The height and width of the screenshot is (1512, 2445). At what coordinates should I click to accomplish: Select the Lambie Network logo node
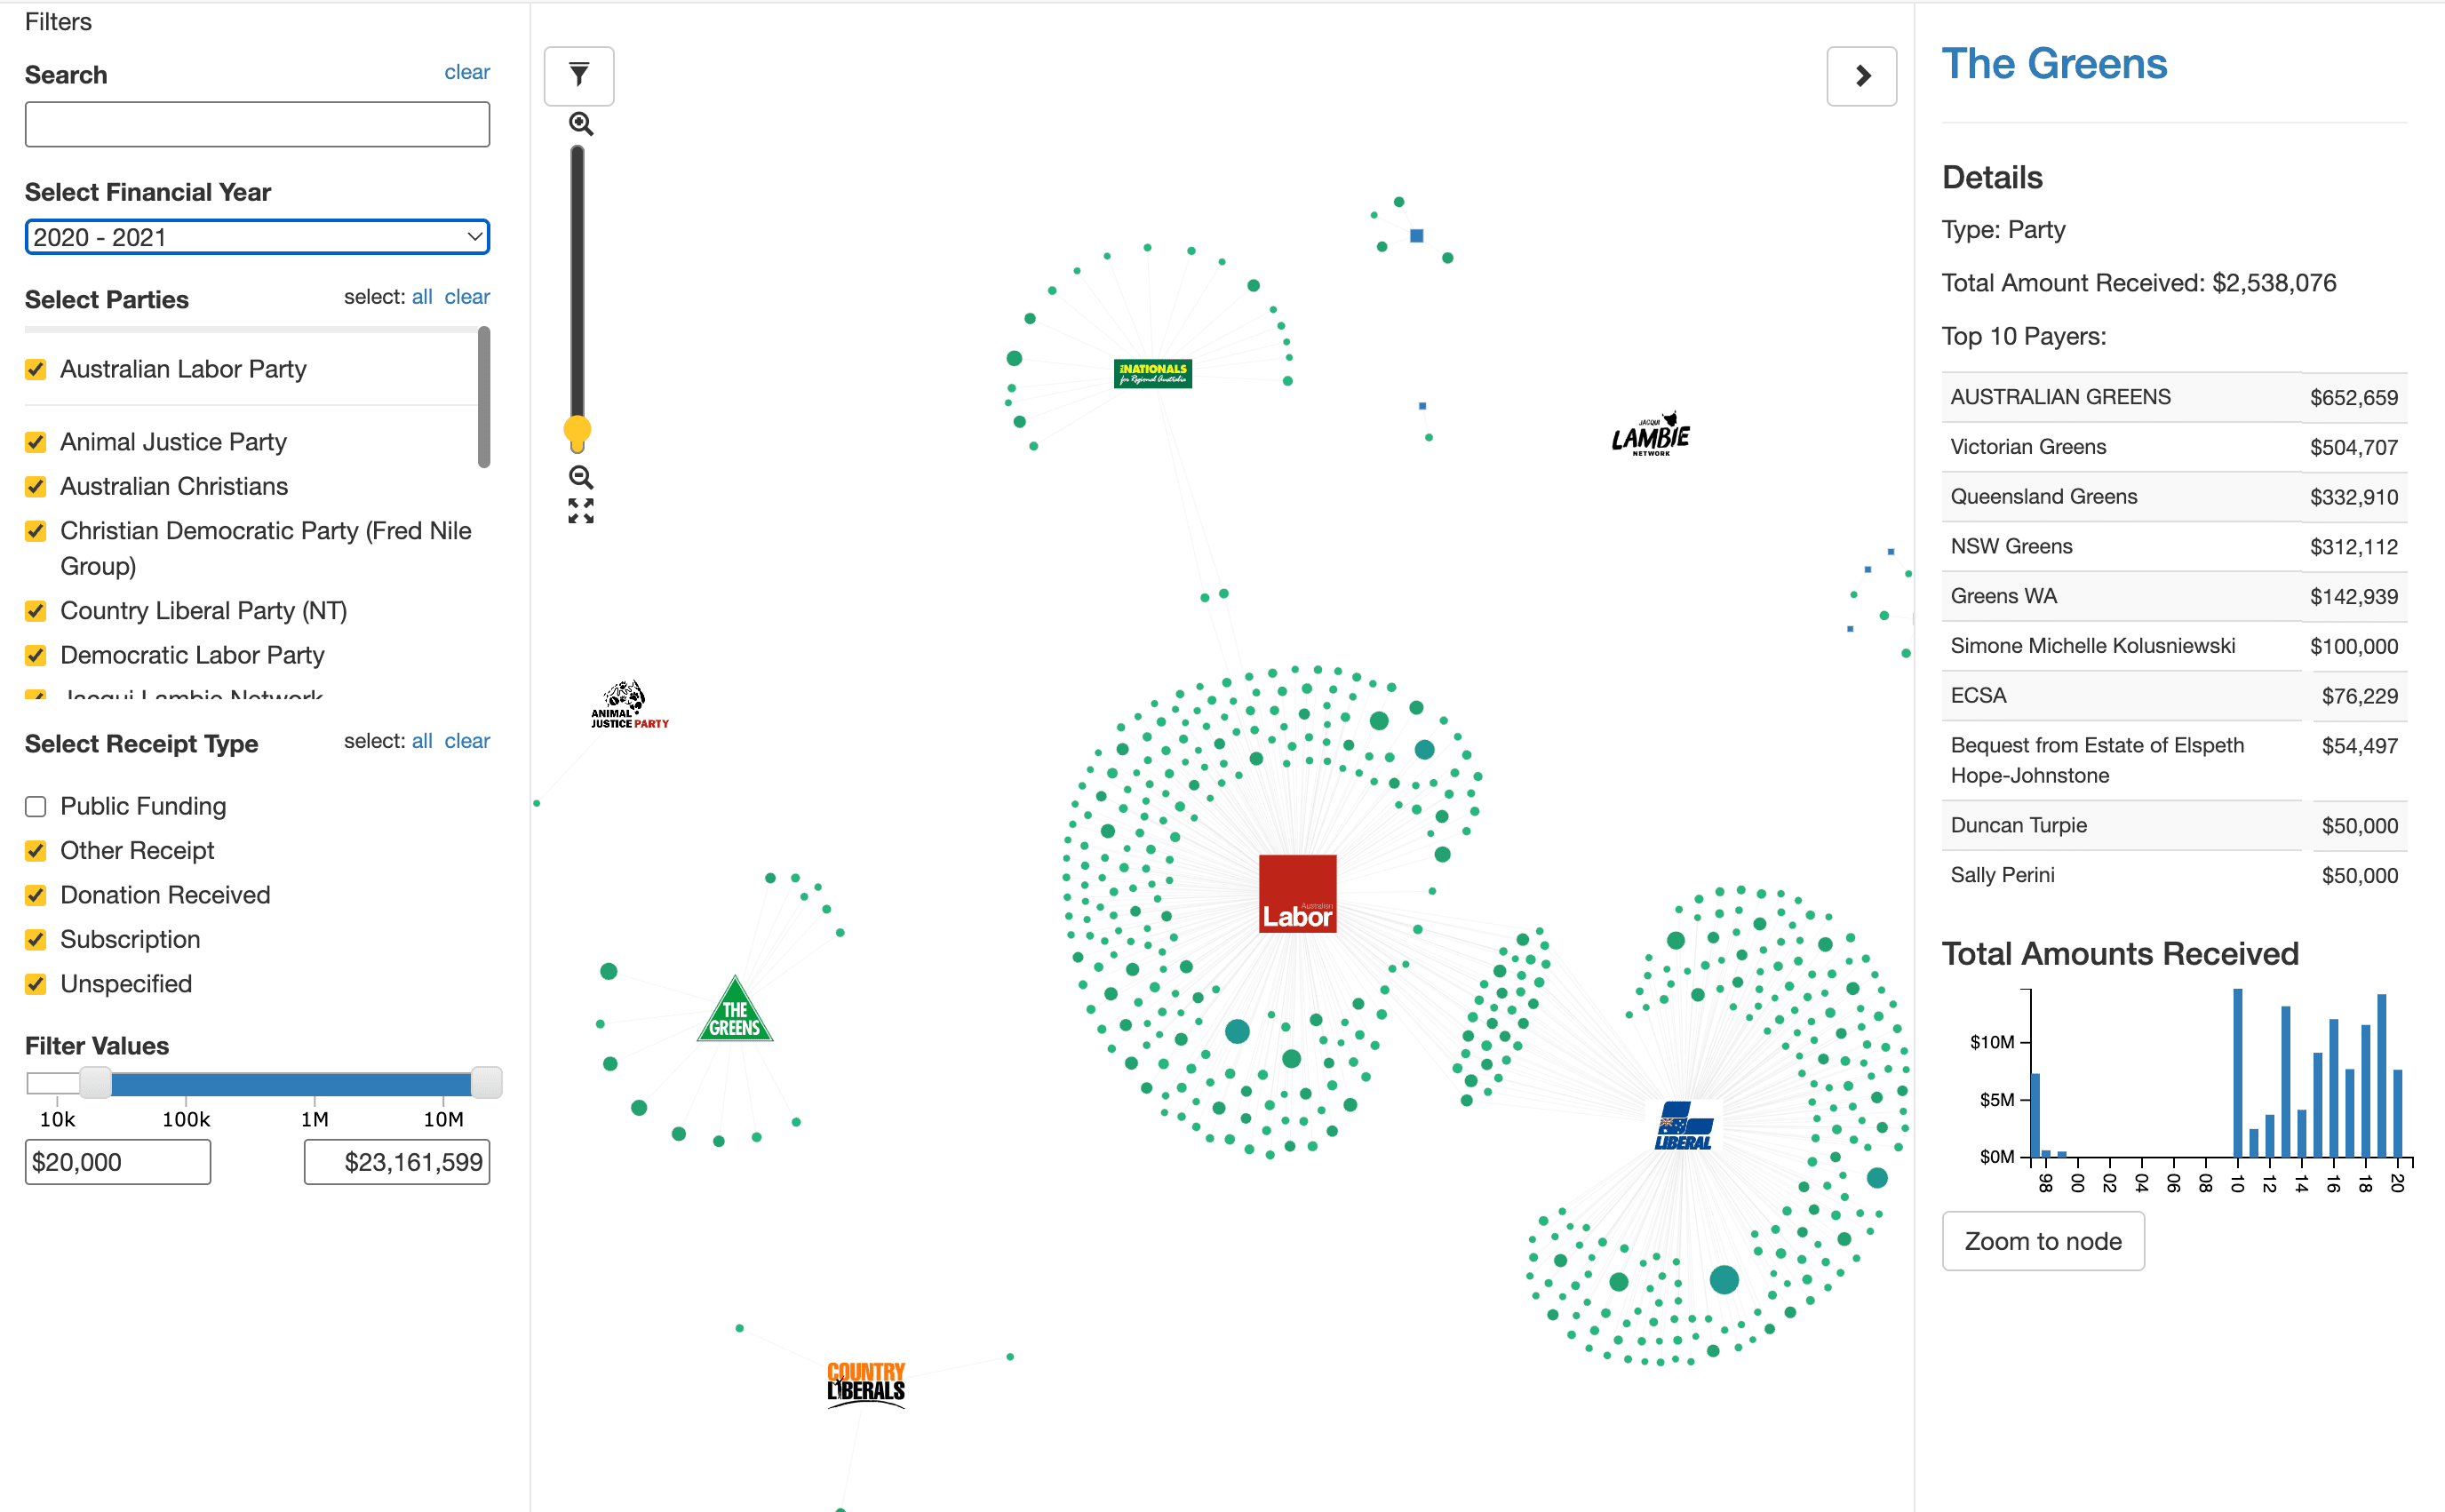[1651, 435]
